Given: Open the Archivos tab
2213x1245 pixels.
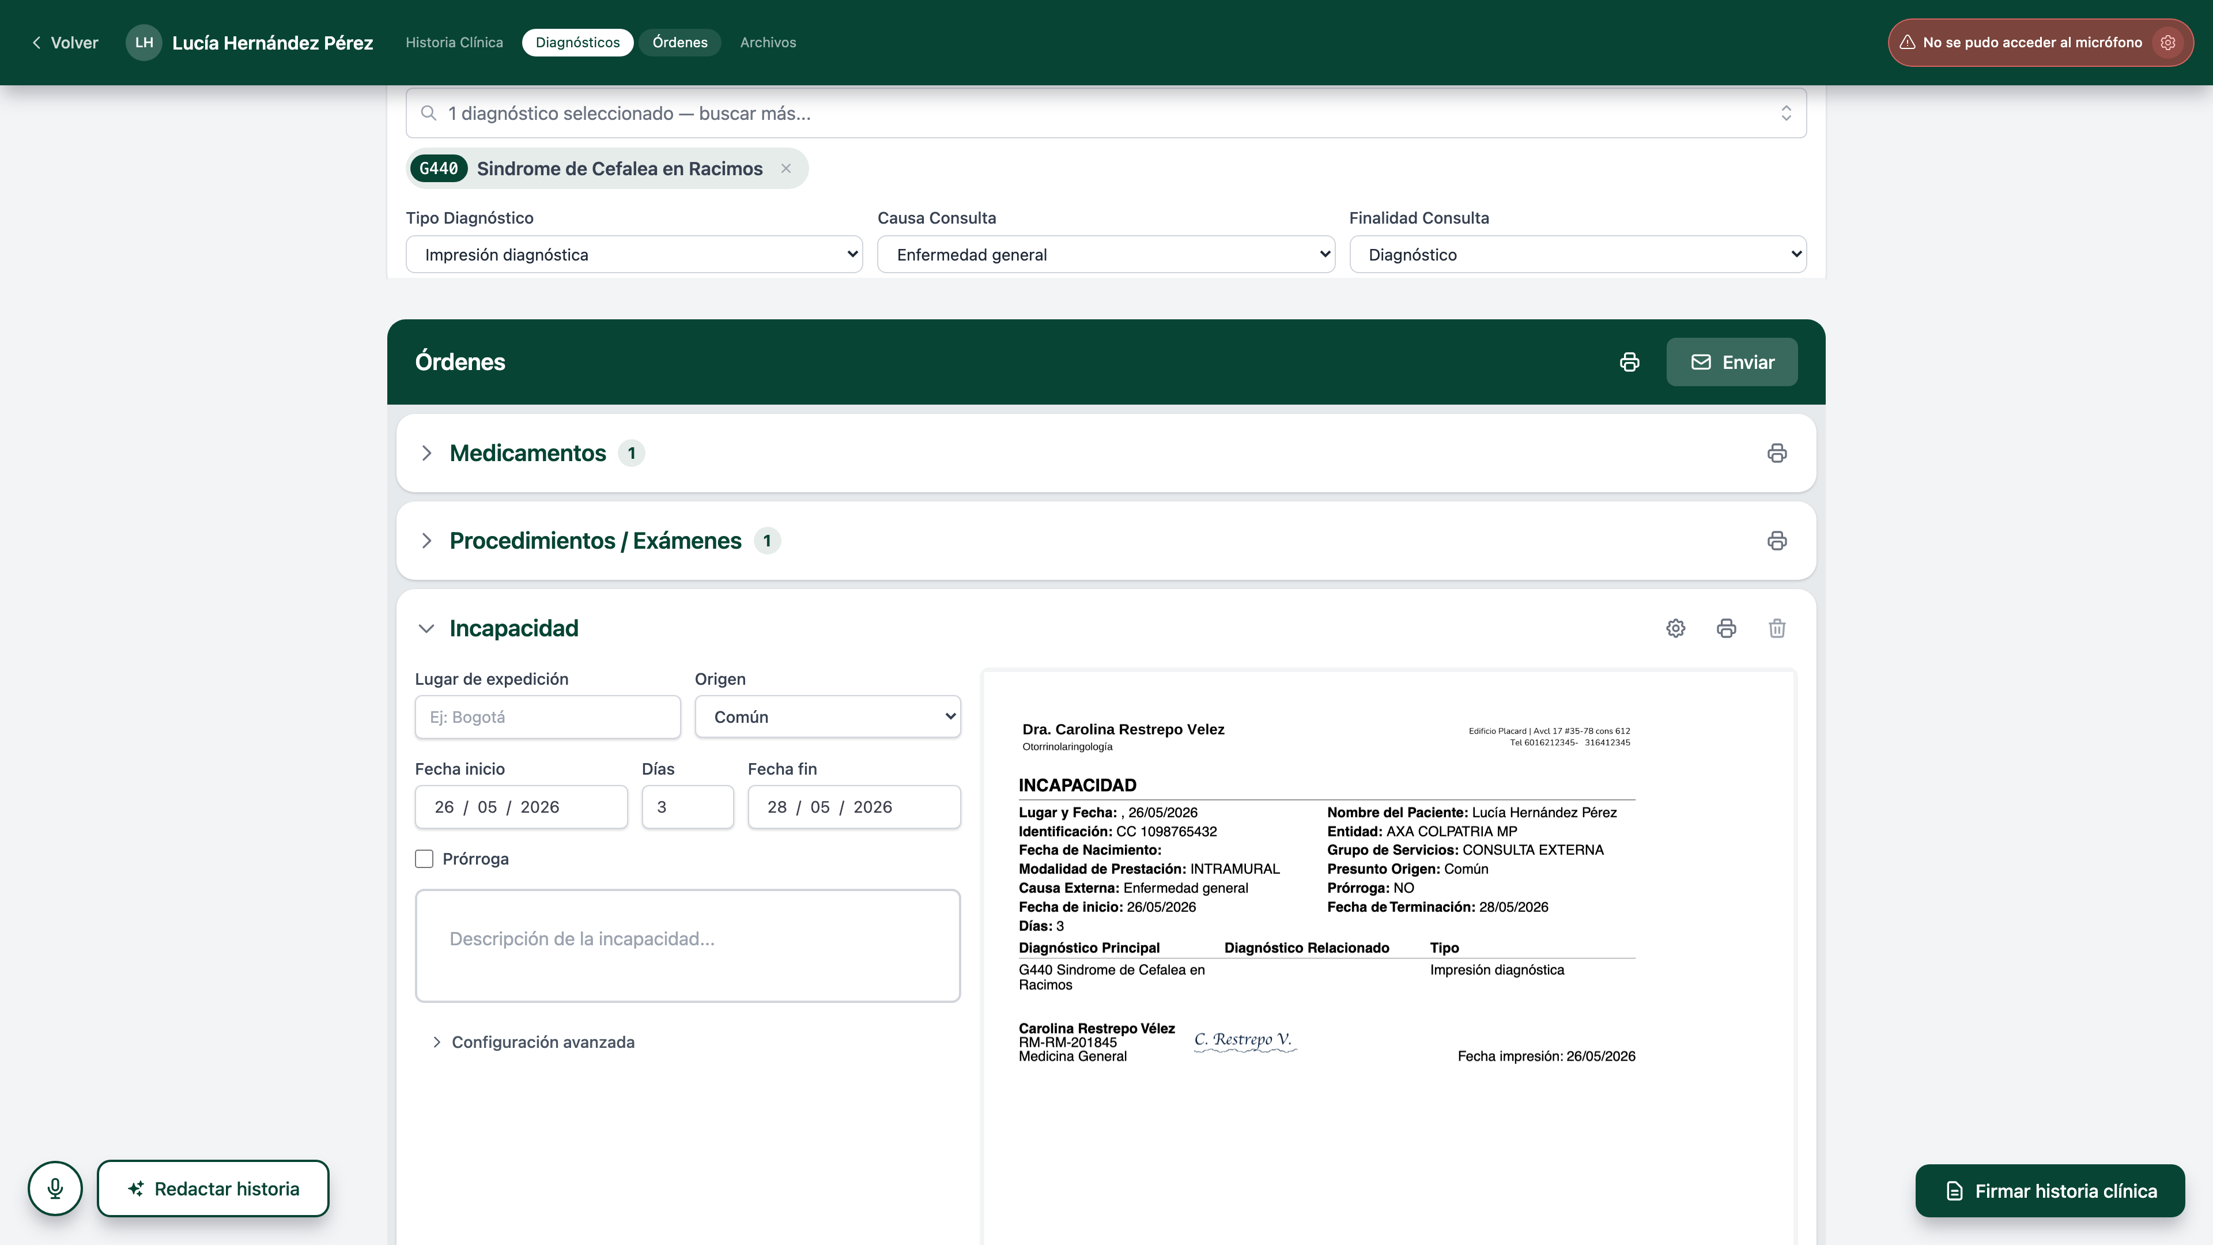Looking at the screenshot, I should coord(768,42).
